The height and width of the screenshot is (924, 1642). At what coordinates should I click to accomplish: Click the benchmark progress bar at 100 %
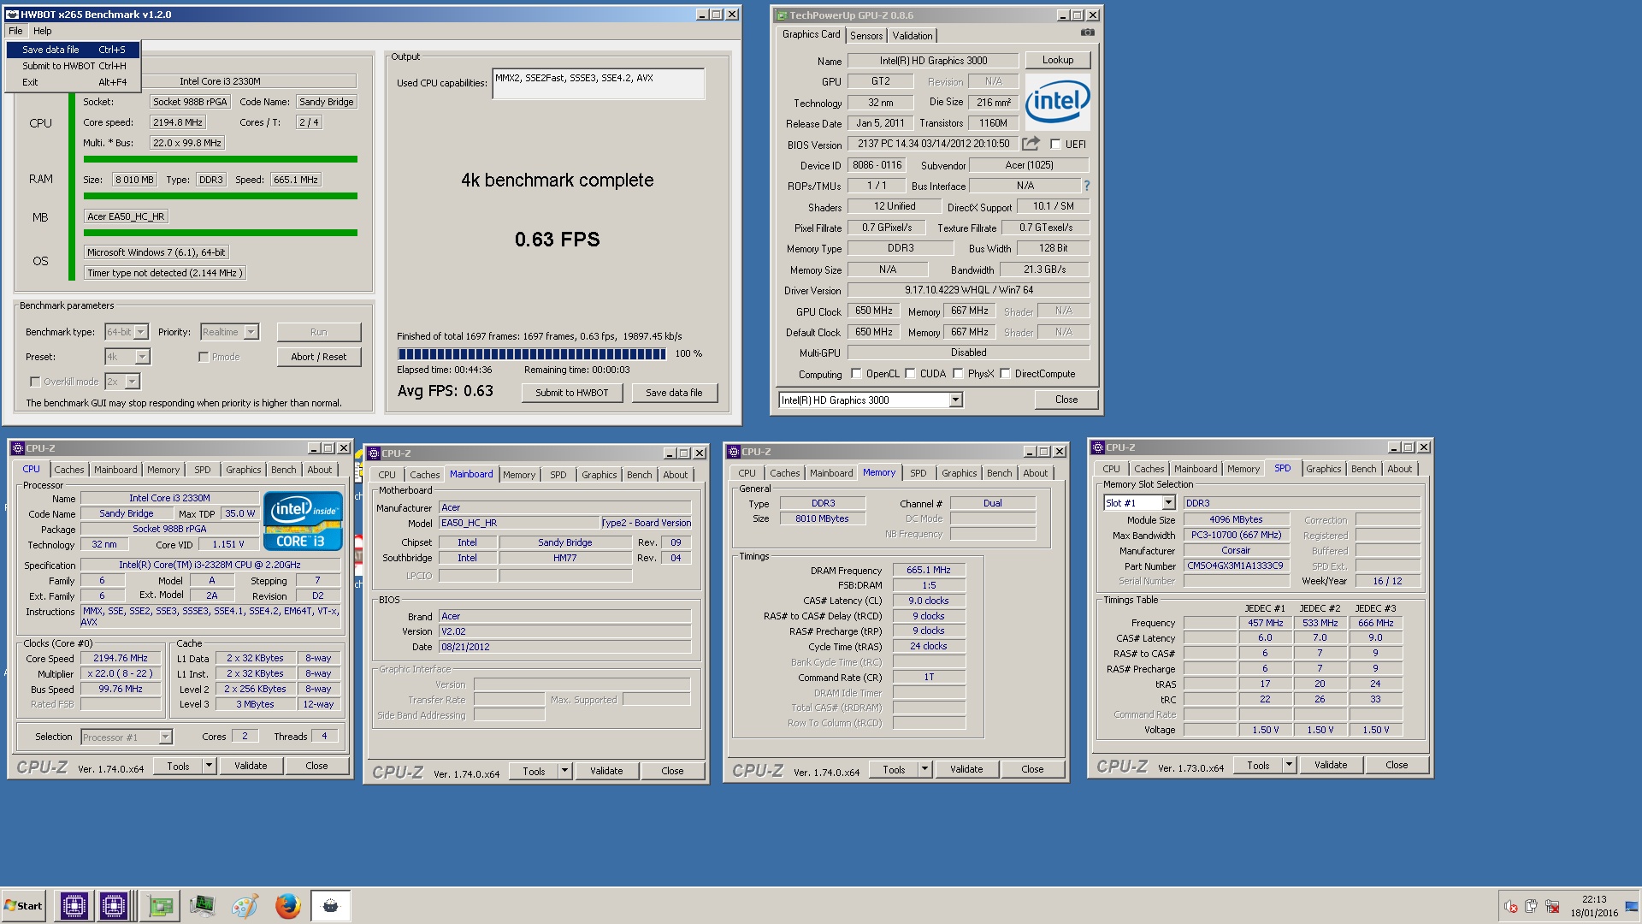(x=531, y=353)
